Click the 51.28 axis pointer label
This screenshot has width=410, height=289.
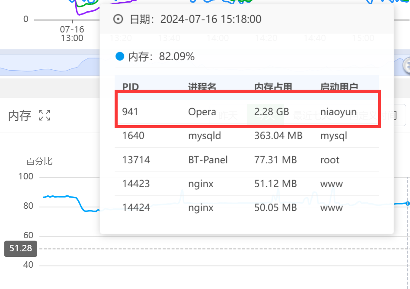click(x=20, y=249)
